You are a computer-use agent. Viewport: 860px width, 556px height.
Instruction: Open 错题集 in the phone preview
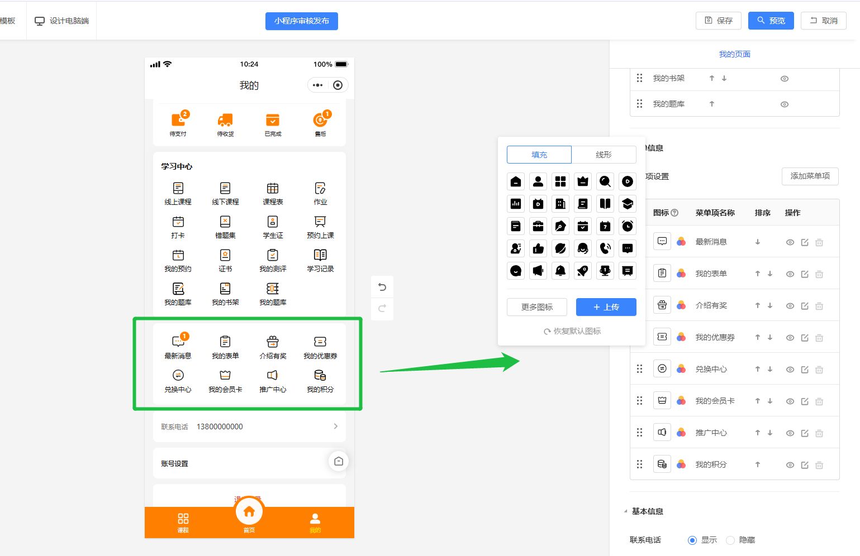click(225, 227)
